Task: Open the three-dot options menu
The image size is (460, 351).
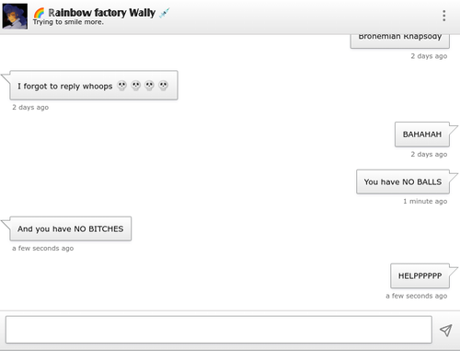Action: coord(443,16)
